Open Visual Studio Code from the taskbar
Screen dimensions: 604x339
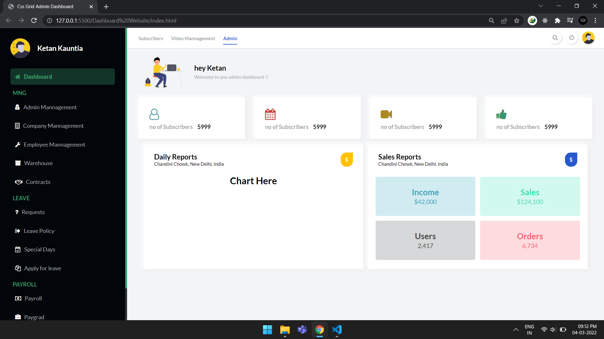[337, 330]
